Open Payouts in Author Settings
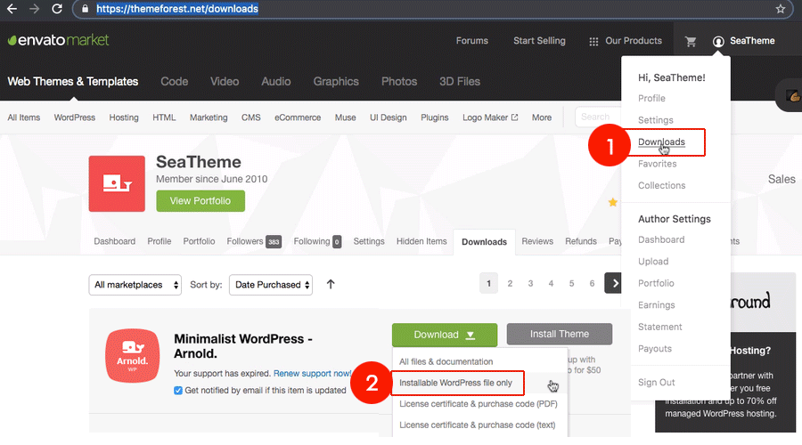The image size is (802, 445). [655, 349]
